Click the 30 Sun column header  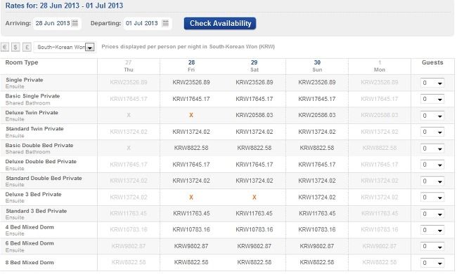(x=317, y=67)
